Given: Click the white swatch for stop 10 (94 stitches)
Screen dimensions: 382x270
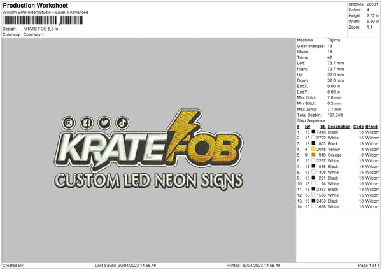Looking at the screenshot, I should pyautogui.click(x=313, y=183).
